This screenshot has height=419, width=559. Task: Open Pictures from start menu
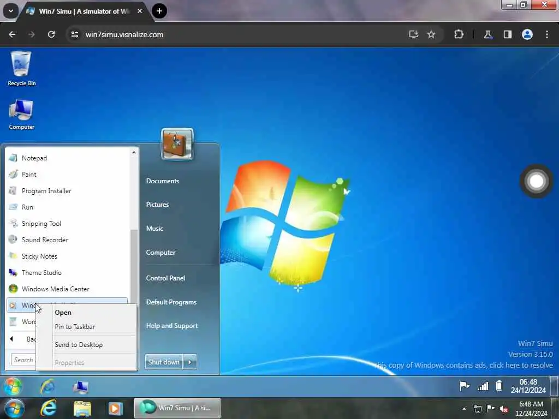158,205
